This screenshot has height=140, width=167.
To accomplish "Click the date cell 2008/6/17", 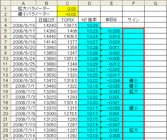I will click(23, 31).
